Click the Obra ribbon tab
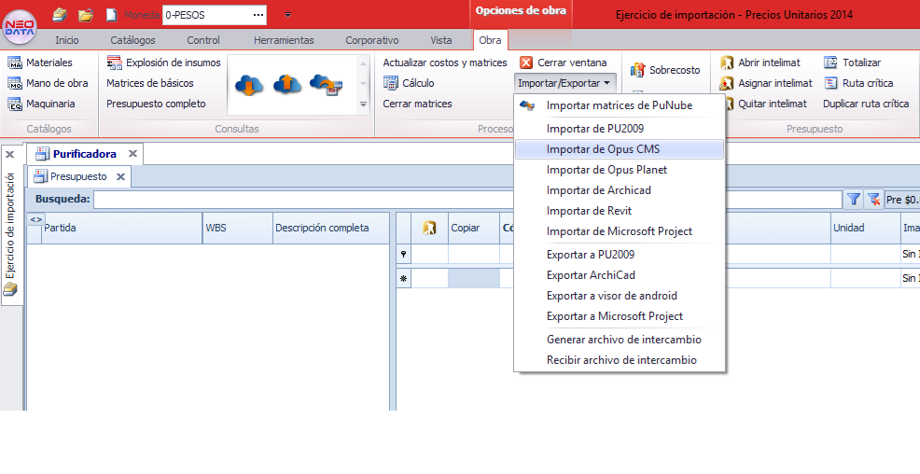The image size is (920, 474). (x=490, y=40)
